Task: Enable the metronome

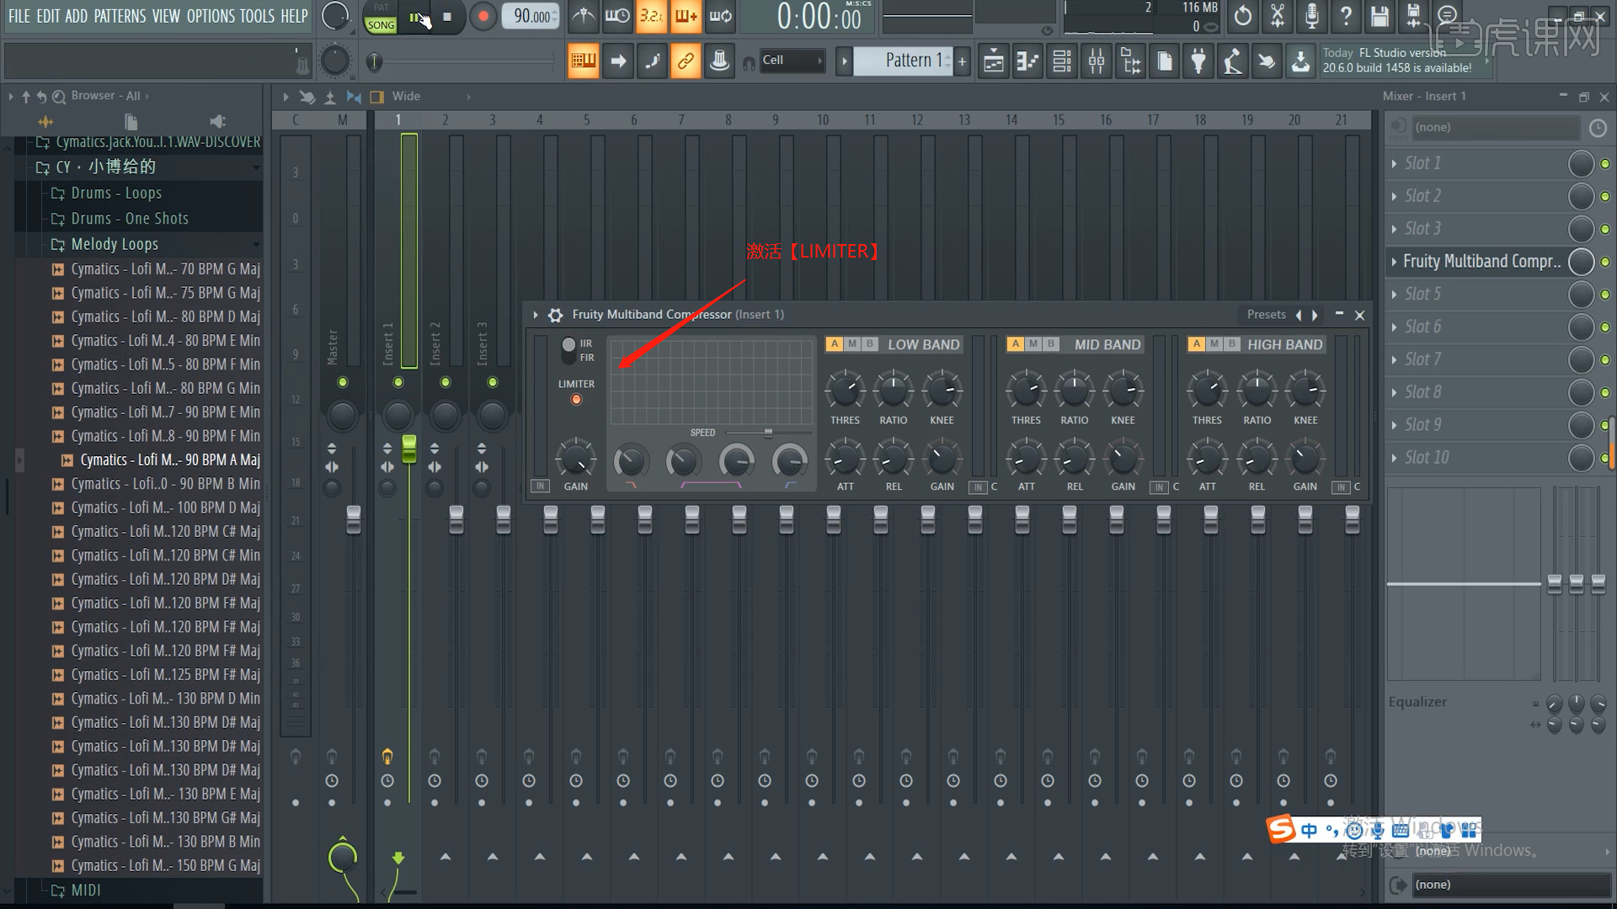Action: point(583,16)
